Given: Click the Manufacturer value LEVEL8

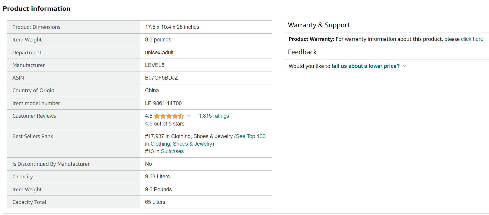Looking at the screenshot, I should pyautogui.click(x=155, y=65).
